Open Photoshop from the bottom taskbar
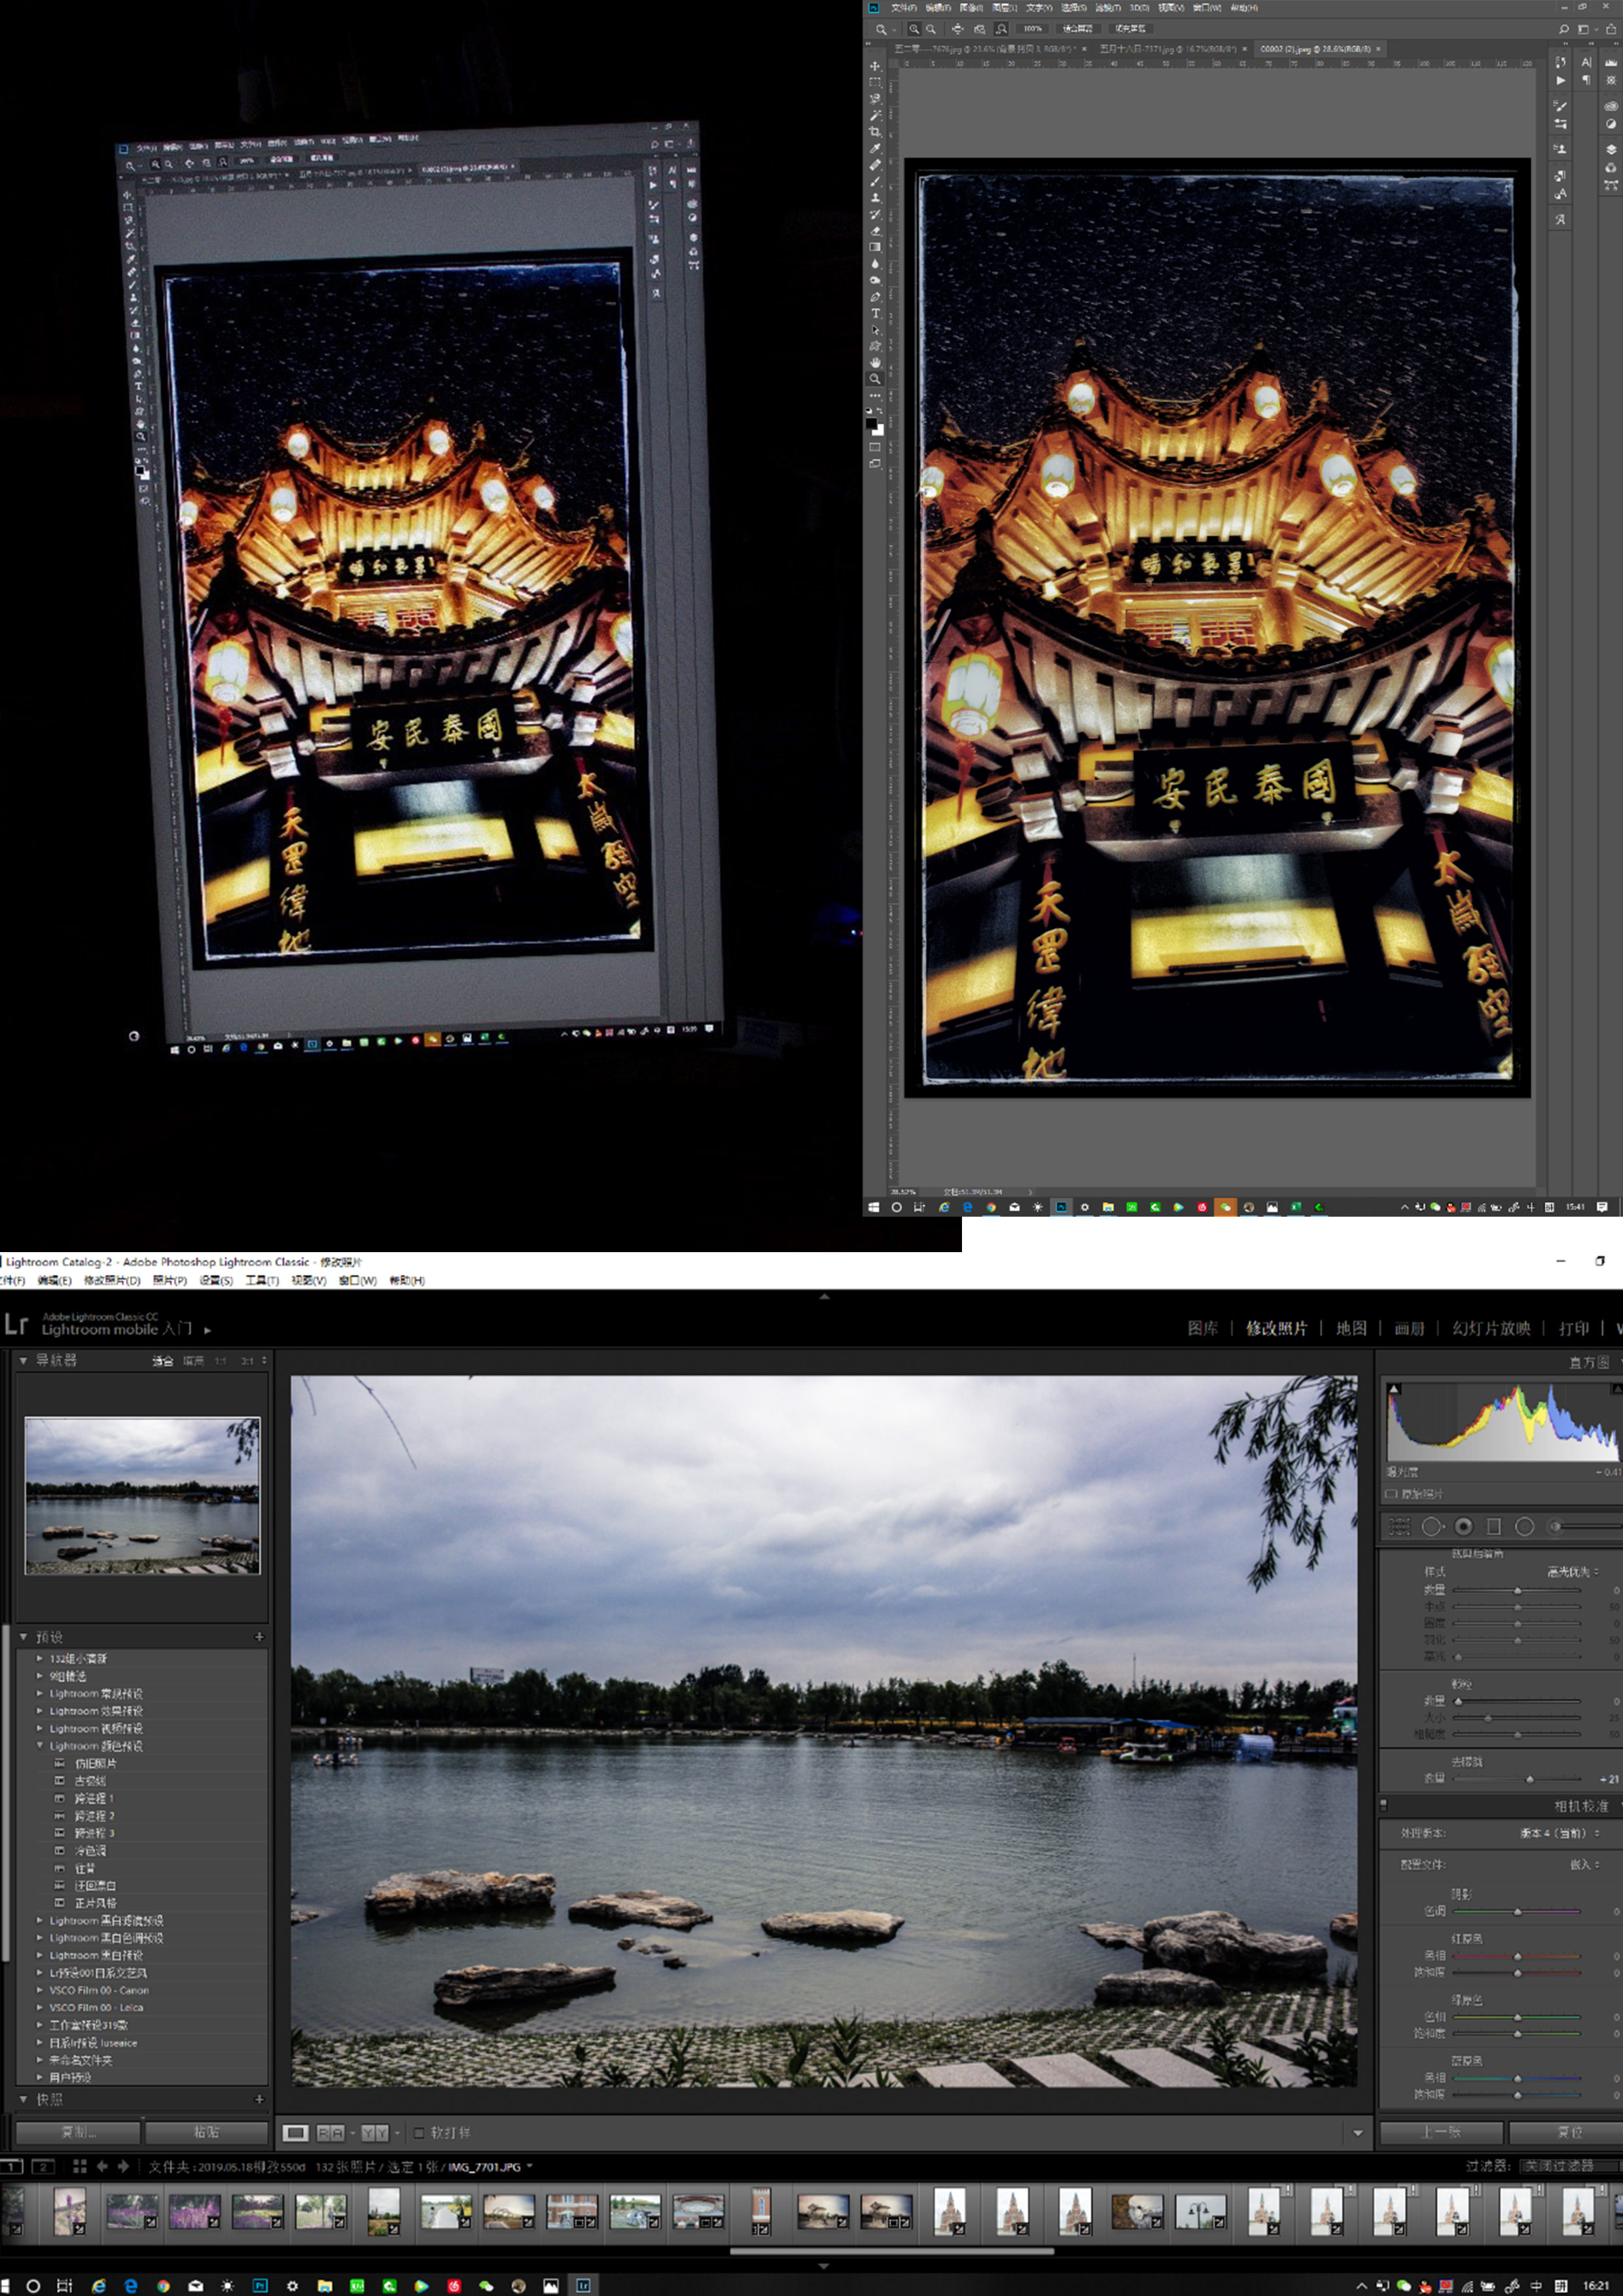The image size is (1623, 2296). 260,2285
